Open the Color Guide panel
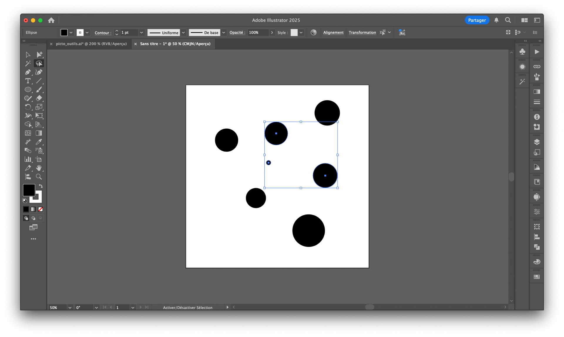 click(x=522, y=66)
